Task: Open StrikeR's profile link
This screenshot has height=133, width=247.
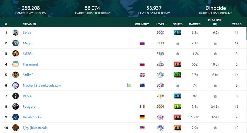Action: click(x=28, y=75)
